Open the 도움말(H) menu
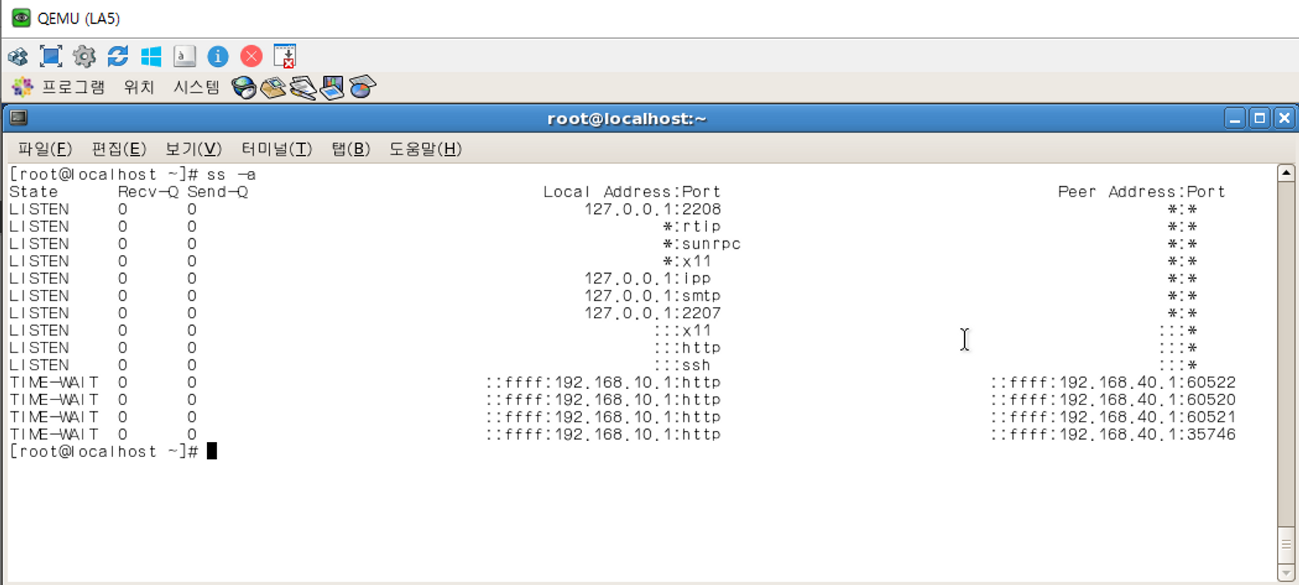1299x585 pixels. (x=425, y=149)
